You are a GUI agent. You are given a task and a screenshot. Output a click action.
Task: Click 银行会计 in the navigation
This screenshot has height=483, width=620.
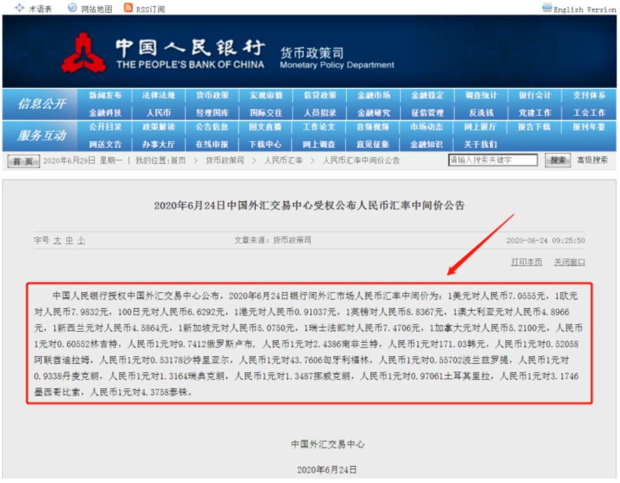[x=535, y=95]
